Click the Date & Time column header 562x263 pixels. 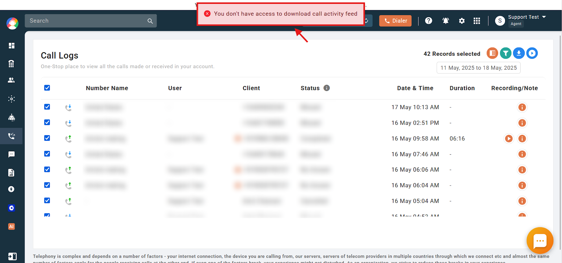point(415,88)
